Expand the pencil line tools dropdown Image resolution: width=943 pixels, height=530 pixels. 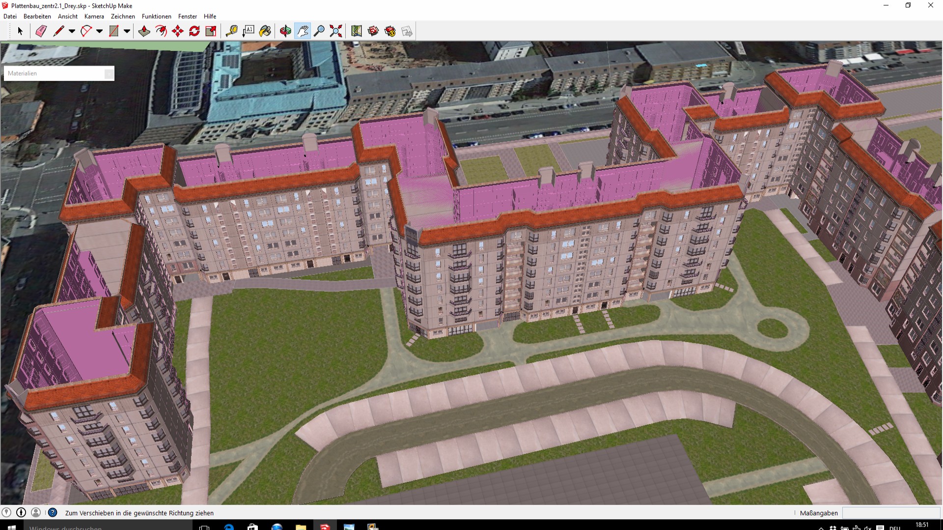[72, 31]
